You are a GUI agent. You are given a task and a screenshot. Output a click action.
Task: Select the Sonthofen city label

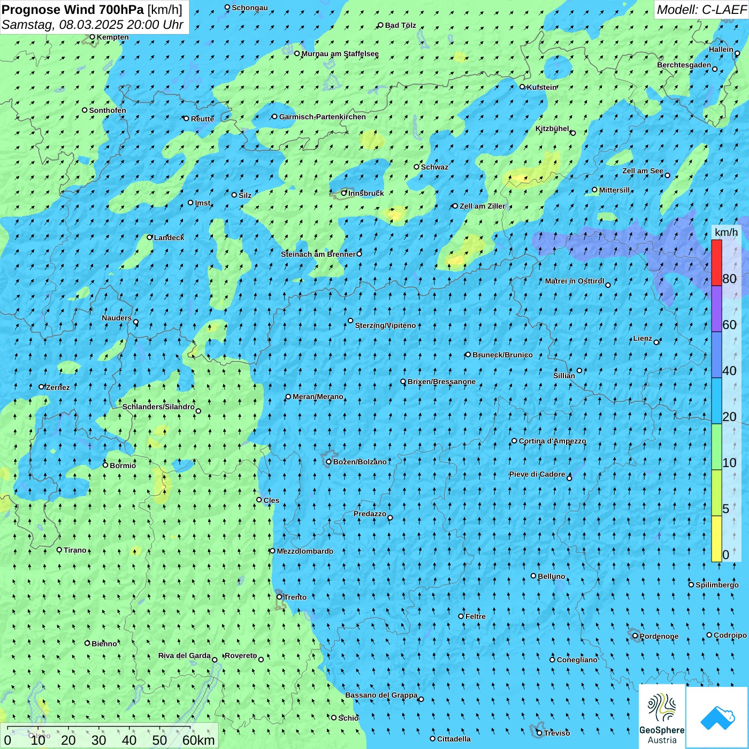[x=108, y=110]
